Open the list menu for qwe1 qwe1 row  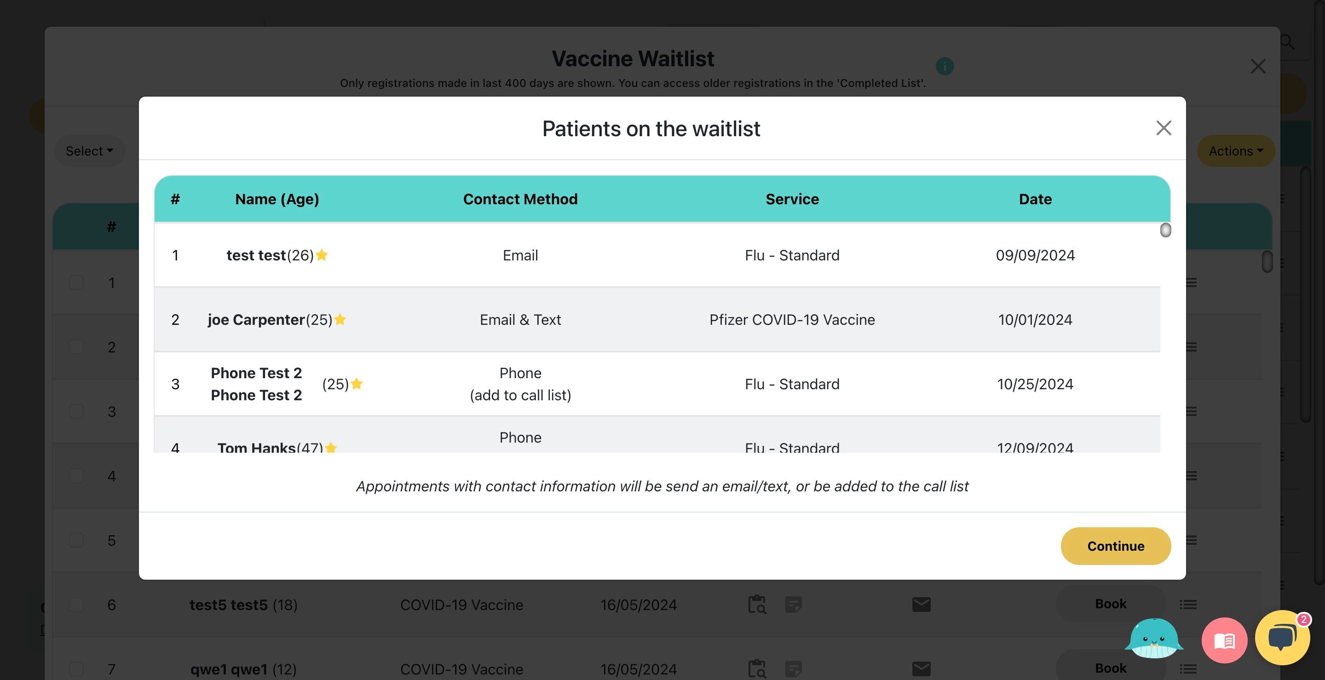tap(1188, 668)
